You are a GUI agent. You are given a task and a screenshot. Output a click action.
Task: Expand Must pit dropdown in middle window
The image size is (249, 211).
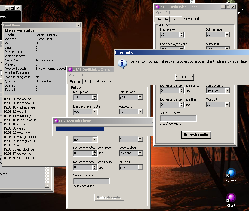(x=140, y=167)
